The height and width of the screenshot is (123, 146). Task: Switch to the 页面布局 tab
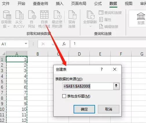(79, 4)
